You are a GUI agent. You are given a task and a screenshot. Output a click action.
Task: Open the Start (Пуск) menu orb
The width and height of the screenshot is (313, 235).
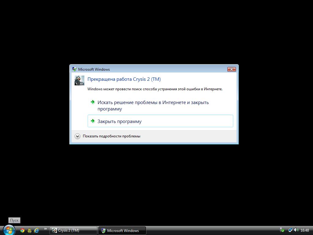click(x=9, y=230)
